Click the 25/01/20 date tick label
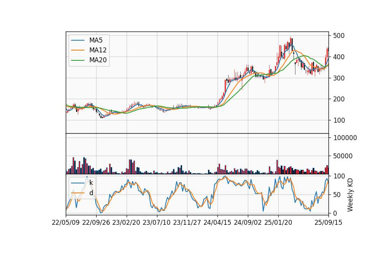Viewport: 365px width, 262px height. click(278, 223)
